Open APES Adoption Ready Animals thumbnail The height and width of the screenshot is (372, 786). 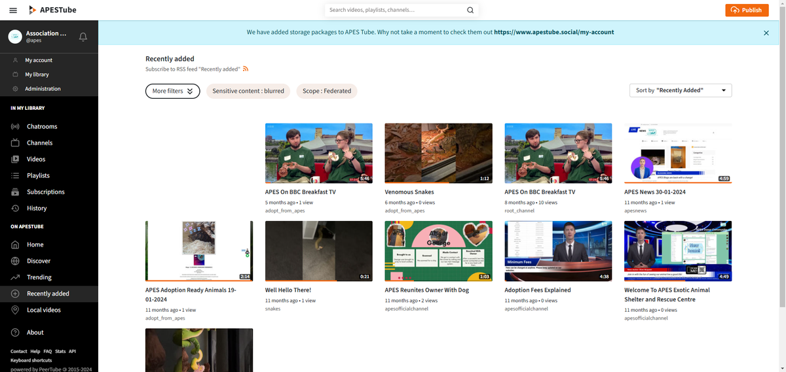point(199,251)
